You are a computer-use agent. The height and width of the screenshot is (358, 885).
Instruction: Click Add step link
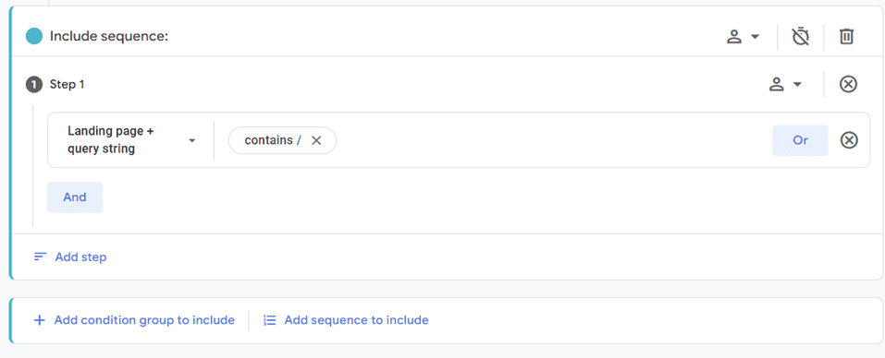pyautogui.click(x=80, y=257)
